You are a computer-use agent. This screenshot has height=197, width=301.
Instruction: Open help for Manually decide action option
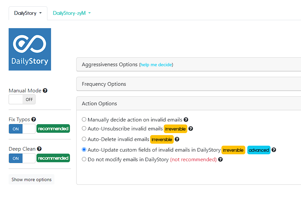[x=186, y=120]
